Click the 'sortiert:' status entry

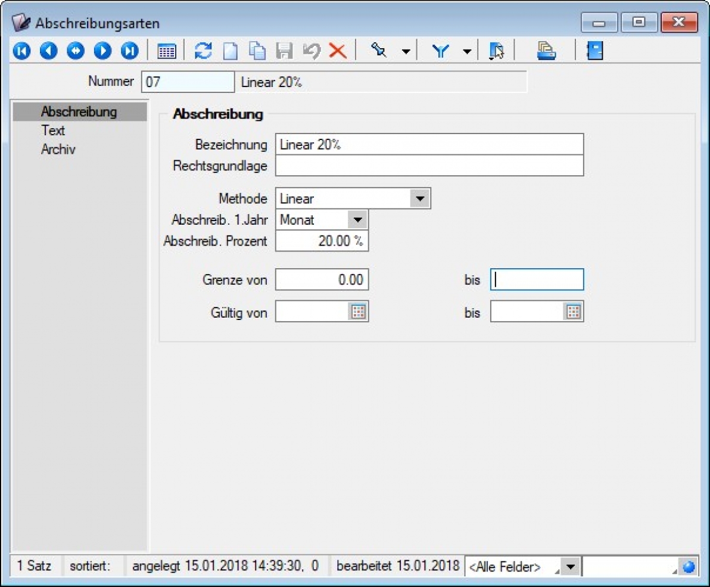(x=90, y=566)
